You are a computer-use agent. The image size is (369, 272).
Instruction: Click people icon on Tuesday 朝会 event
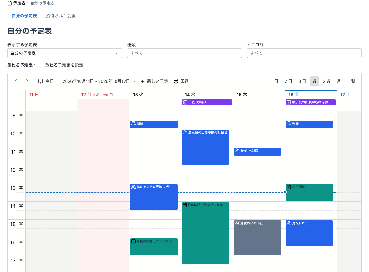point(133,123)
